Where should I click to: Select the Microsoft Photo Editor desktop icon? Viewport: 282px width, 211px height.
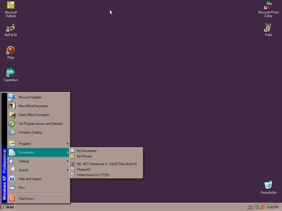pyautogui.click(x=268, y=9)
